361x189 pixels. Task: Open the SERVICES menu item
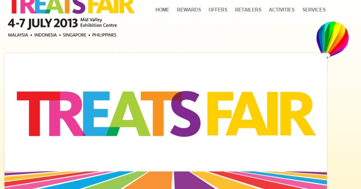pyautogui.click(x=314, y=10)
